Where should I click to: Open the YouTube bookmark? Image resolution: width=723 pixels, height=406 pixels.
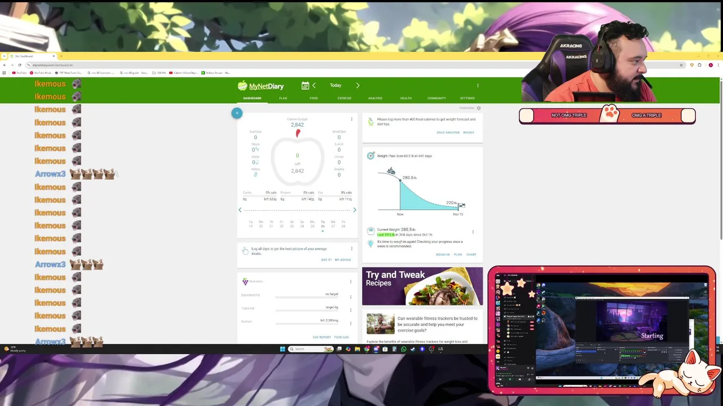[20, 73]
